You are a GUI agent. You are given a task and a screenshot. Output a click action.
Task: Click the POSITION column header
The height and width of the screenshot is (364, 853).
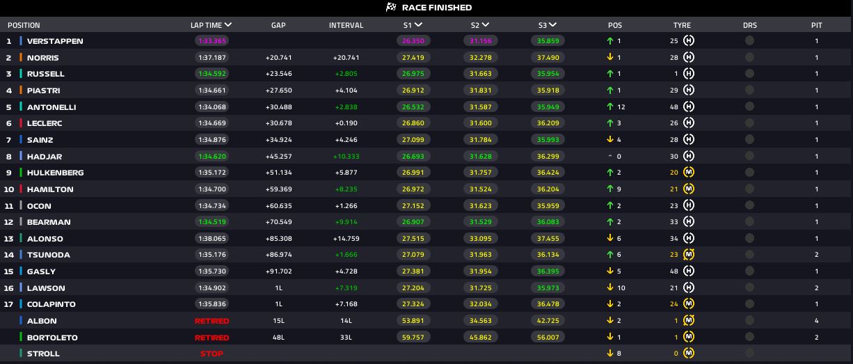point(24,25)
